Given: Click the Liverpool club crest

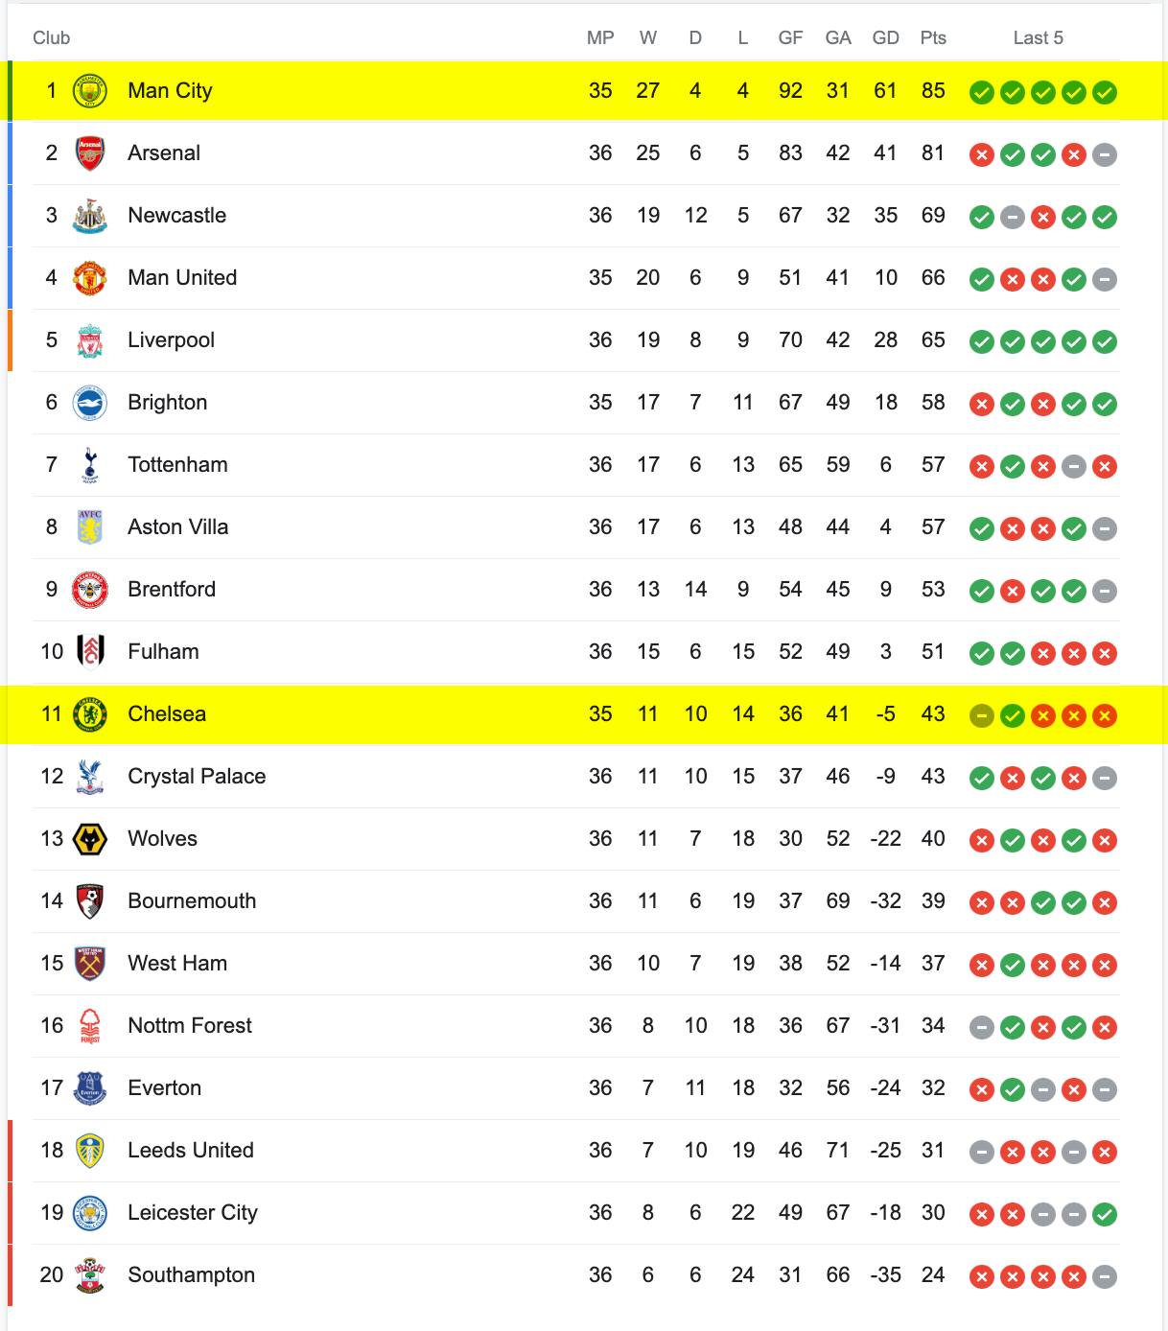Looking at the screenshot, I should [90, 340].
